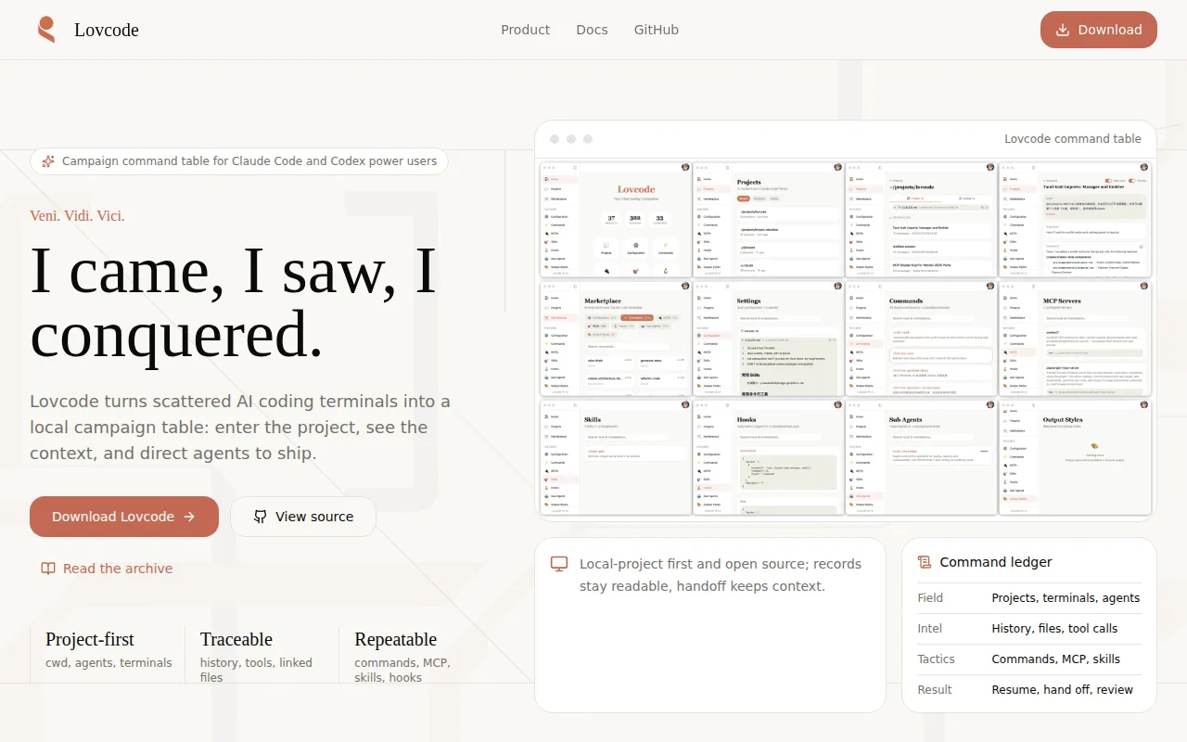Open the MCP Servers screenshot thumbnail
This screenshot has height=742, width=1187.
pos(1076,339)
